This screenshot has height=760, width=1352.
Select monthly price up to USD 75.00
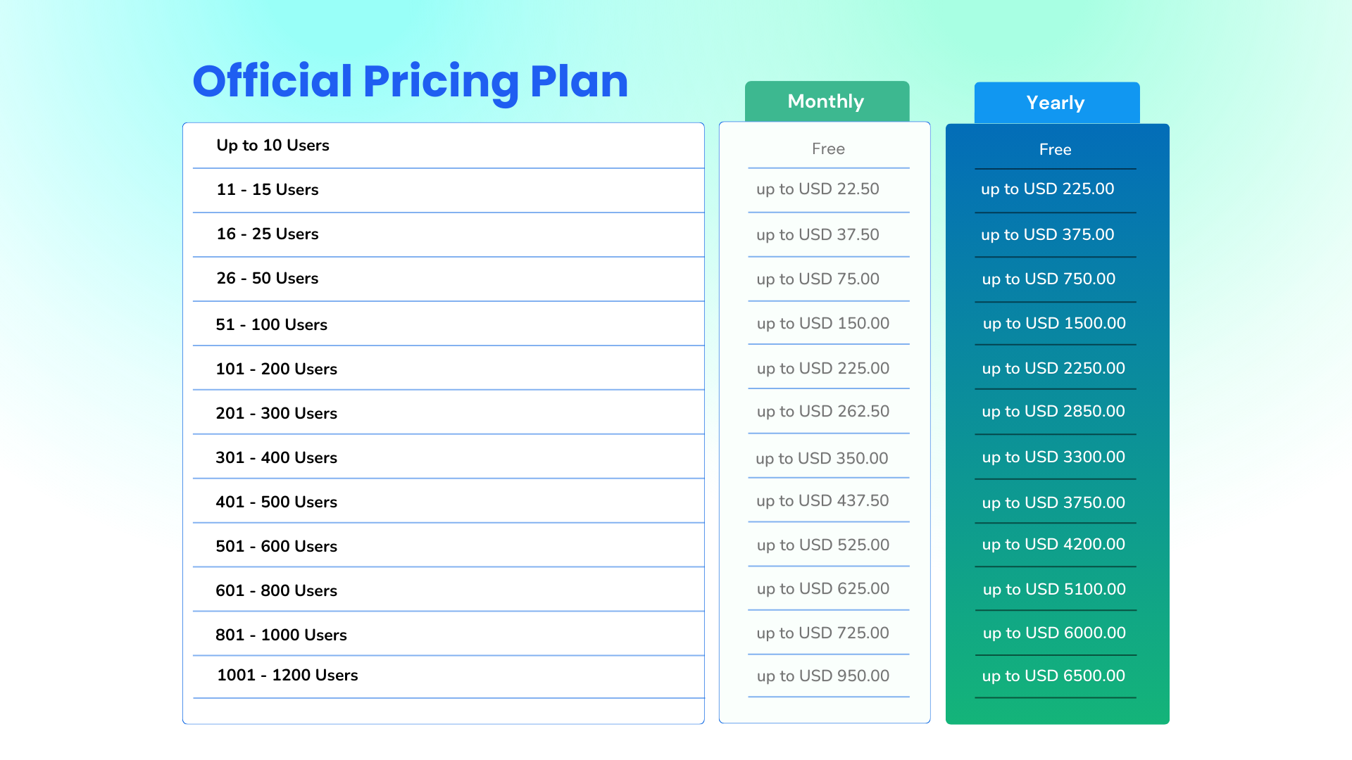pyautogui.click(x=818, y=279)
